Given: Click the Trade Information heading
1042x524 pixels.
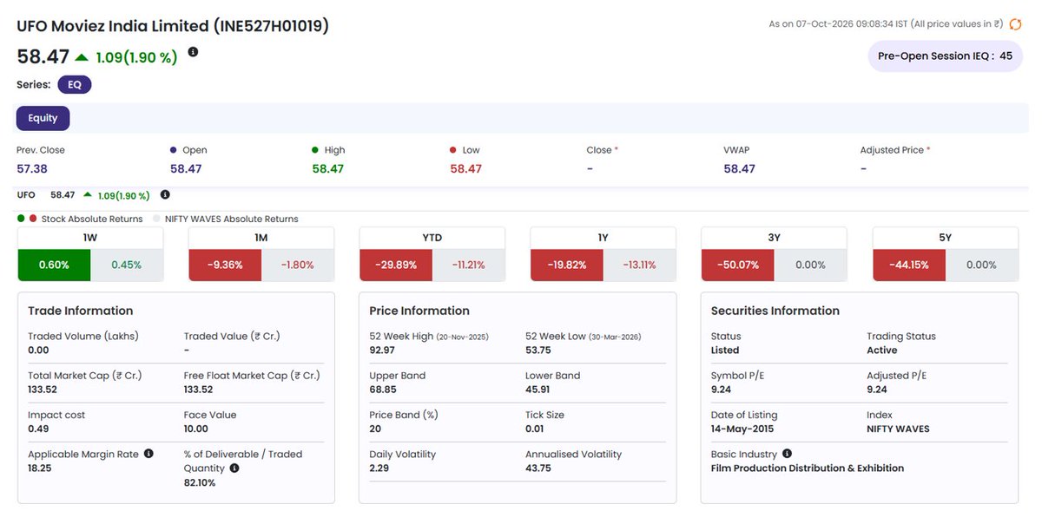Looking at the screenshot, I should click(81, 311).
